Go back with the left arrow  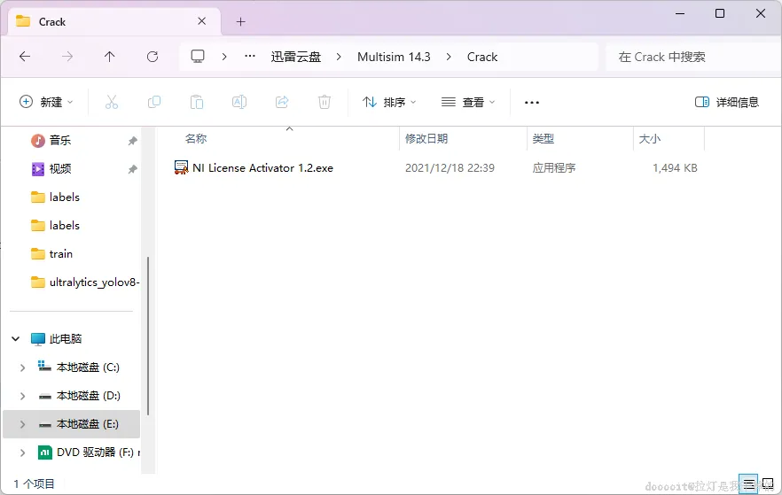click(25, 57)
